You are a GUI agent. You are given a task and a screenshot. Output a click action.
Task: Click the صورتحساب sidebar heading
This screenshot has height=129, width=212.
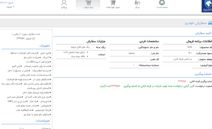point(43,121)
